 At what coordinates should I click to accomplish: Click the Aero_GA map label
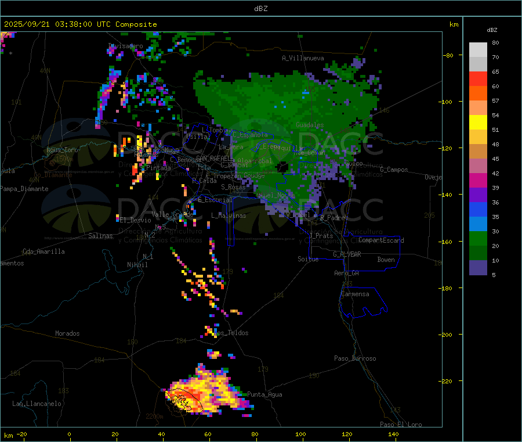pyautogui.click(x=346, y=273)
